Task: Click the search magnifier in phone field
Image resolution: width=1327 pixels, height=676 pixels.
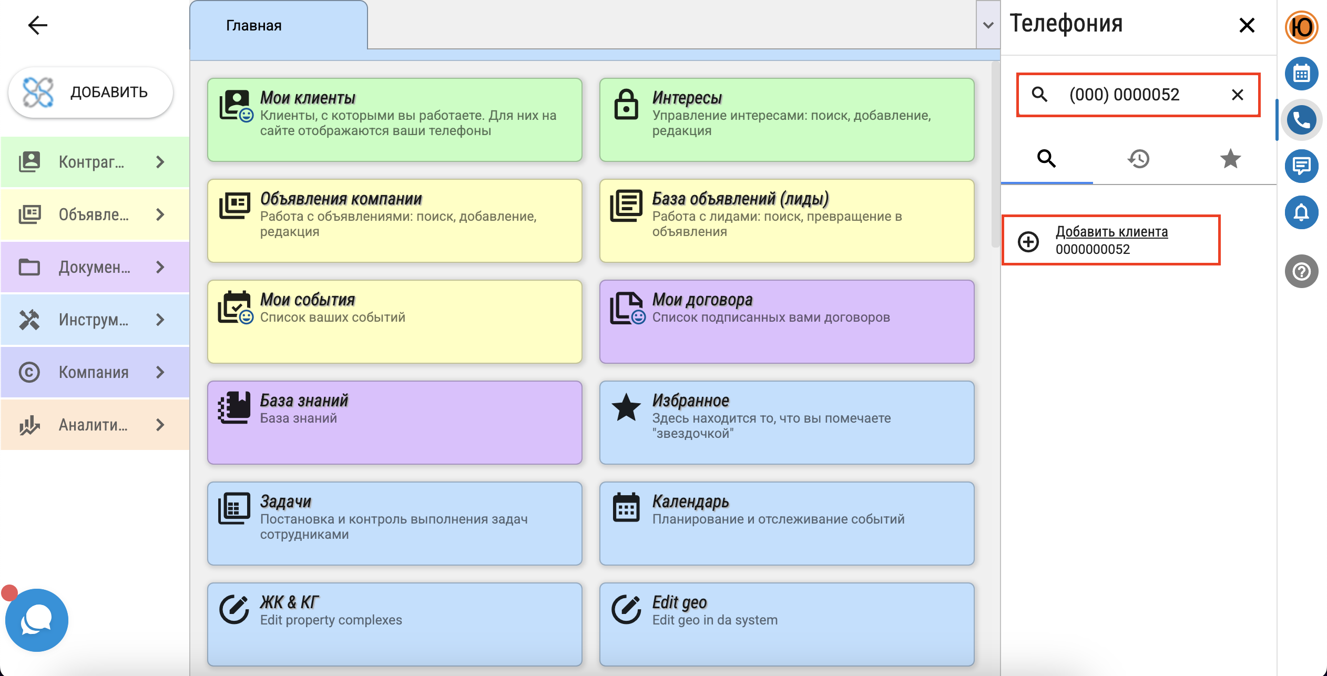Action: pyautogui.click(x=1039, y=95)
